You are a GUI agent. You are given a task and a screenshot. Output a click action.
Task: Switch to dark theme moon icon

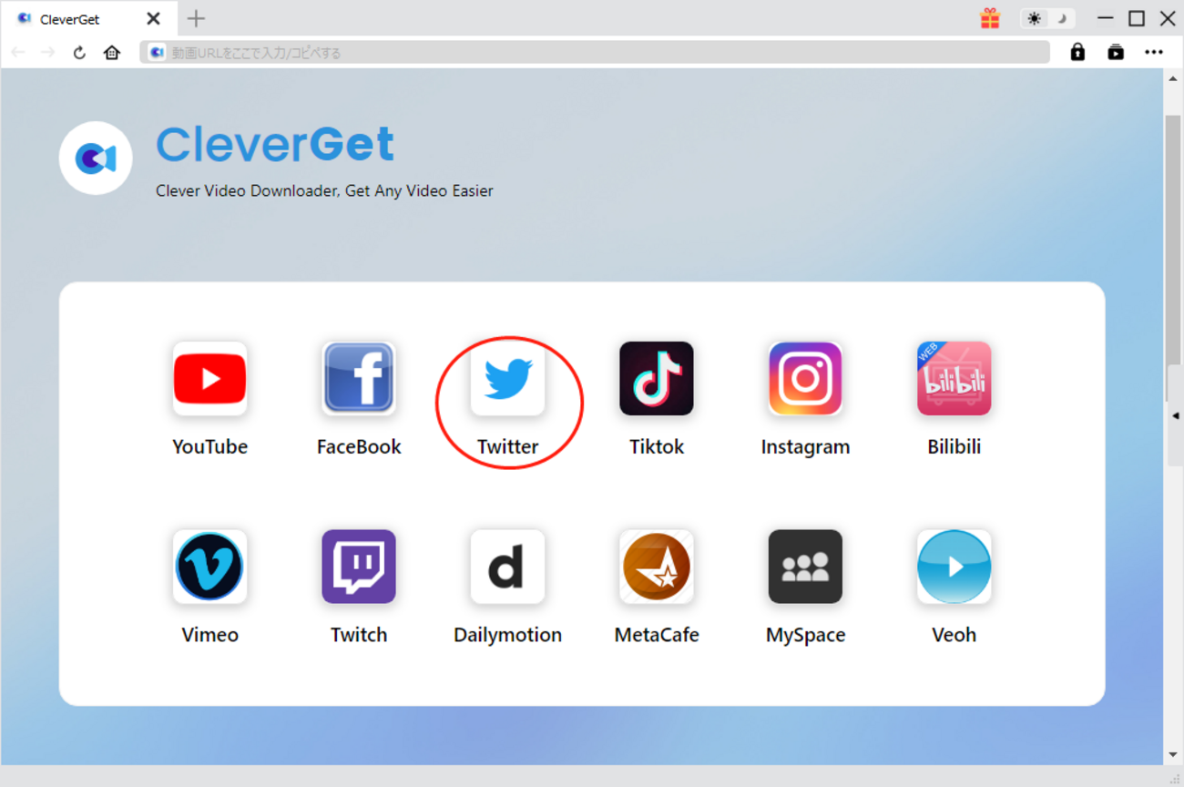coord(1061,18)
